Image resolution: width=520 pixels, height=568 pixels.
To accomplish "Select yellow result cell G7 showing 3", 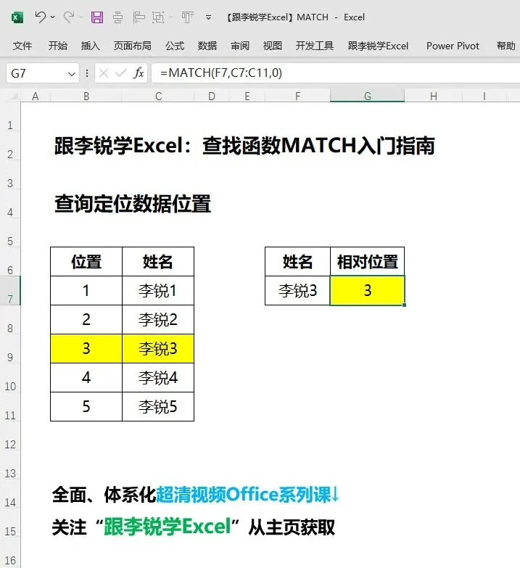I will coord(367,290).
